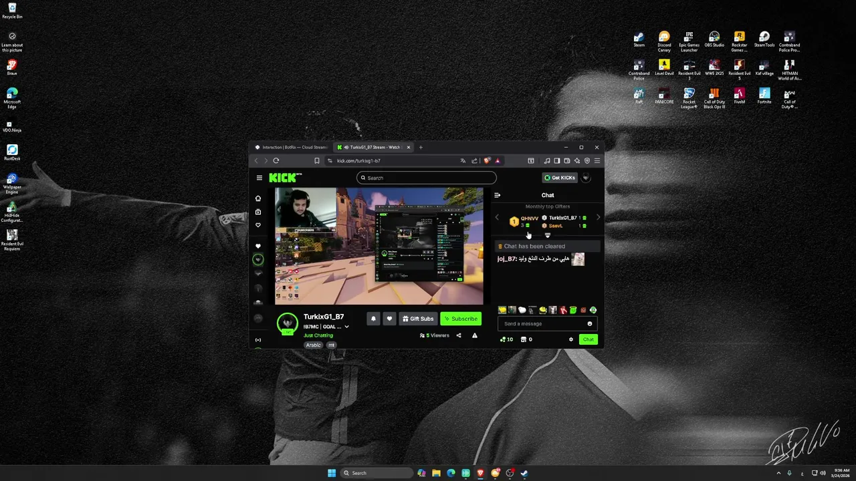
Task: Open chat settings gear
Action: pyautogui.click(x=571, y=339)
